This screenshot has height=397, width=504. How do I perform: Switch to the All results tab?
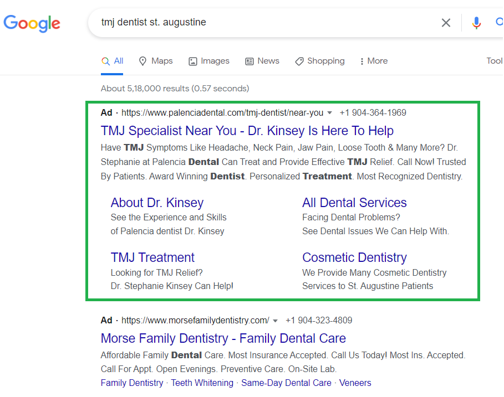(x=112, y=61)
